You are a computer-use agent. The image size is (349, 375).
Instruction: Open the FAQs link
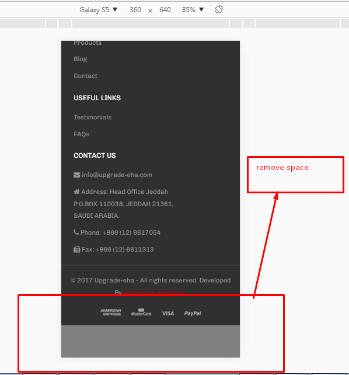click(x=82, y=134)
